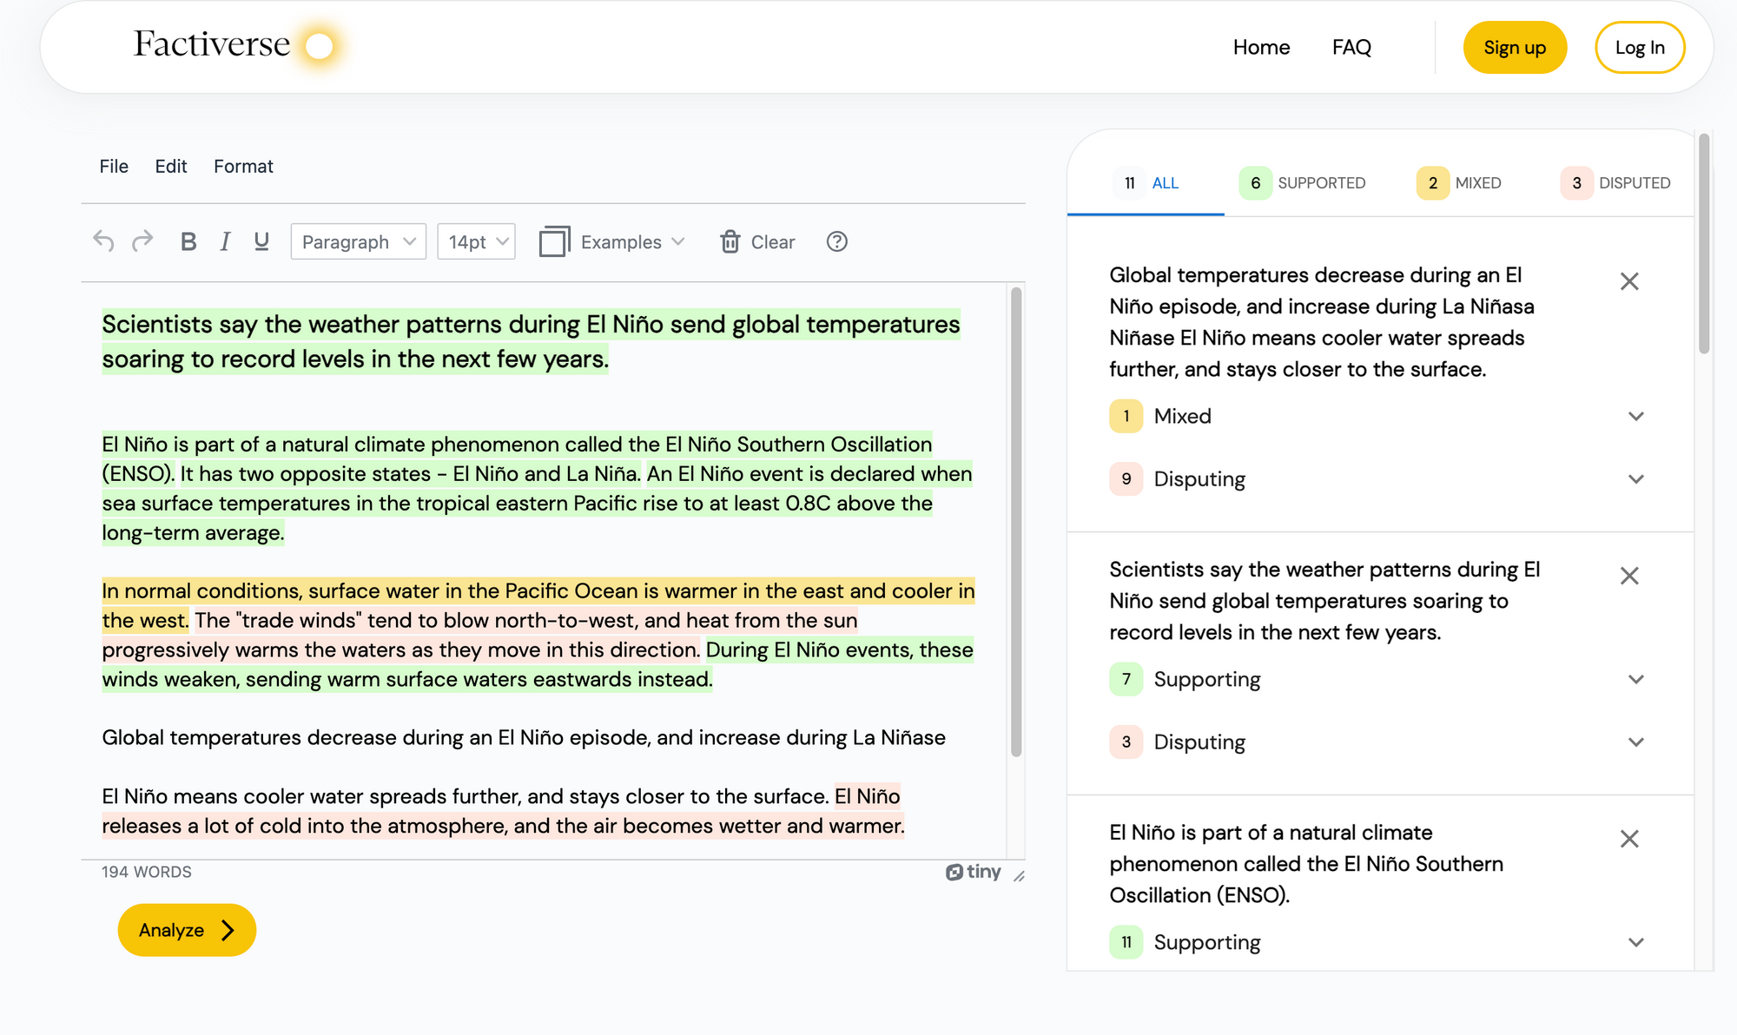
Task: Open the Paragraph style dropdown
Action: (x=358, y=241)
